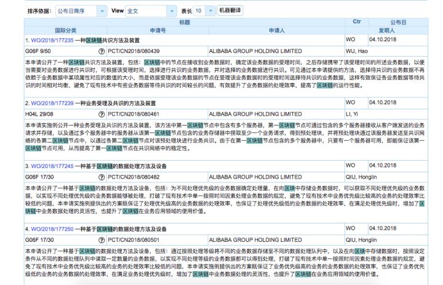Click help icon in PCT/CN2018/080482 row
Screen dimensions: 443x285
[102, 177]
